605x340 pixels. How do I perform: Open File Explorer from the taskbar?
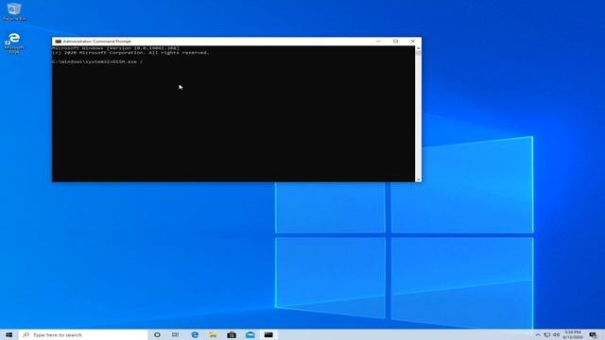coord(213,334)
